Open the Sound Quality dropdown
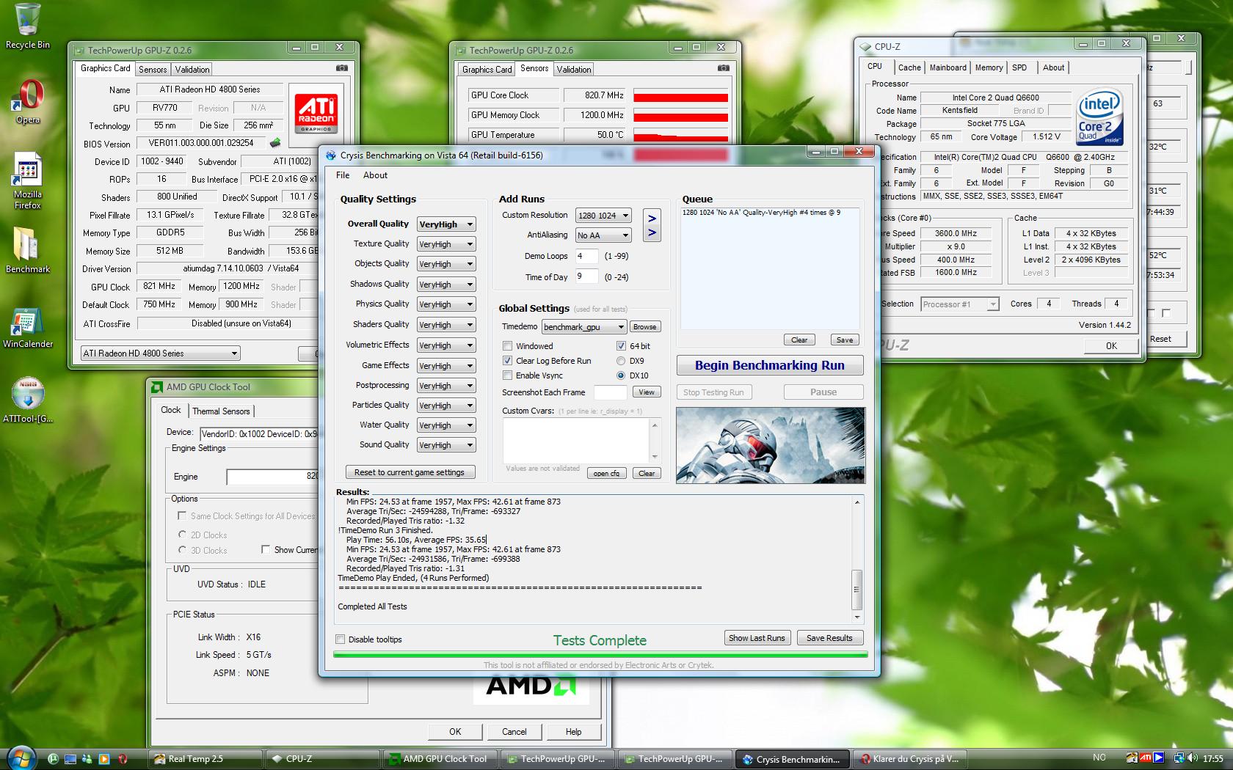The width and height of the screenshot is (1233, 770). click(446, 445)
